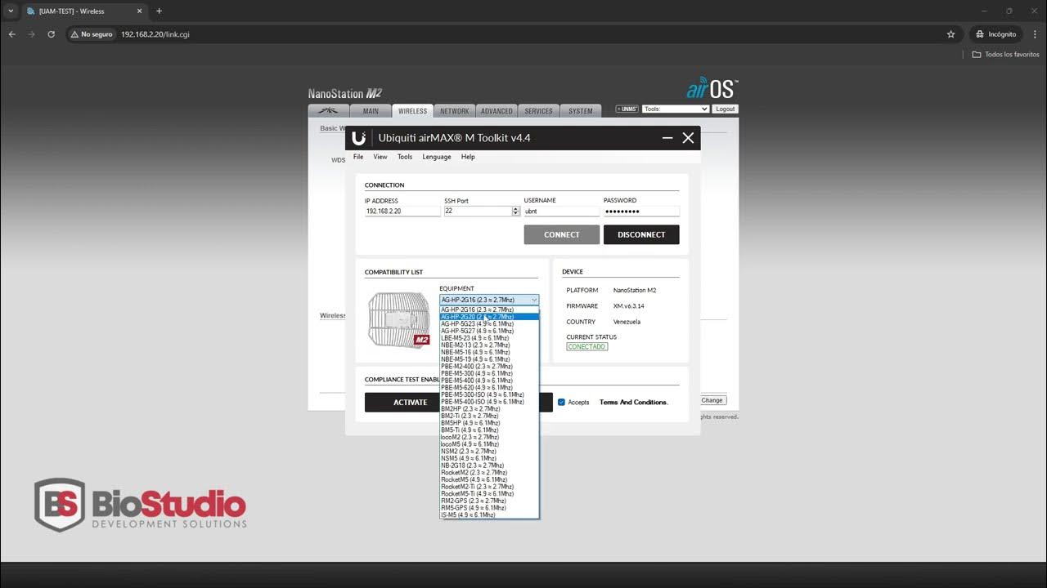The image size is (1047, 588).
Task: Click the PASSWORD field
Action: click(641, 211)
